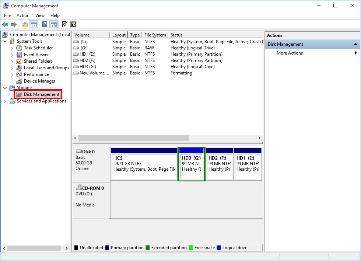Open the View menu
Viewport: 361px width, 261px height.
pyautogui.click(x=40, y=15)
